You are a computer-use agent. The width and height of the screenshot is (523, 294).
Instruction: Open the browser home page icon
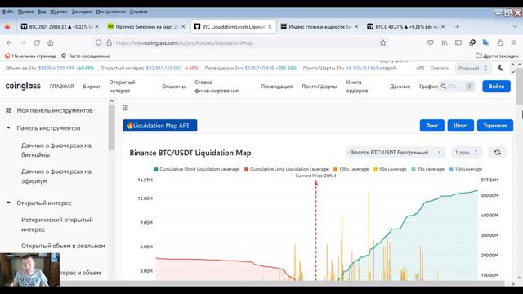coord(51,43)
